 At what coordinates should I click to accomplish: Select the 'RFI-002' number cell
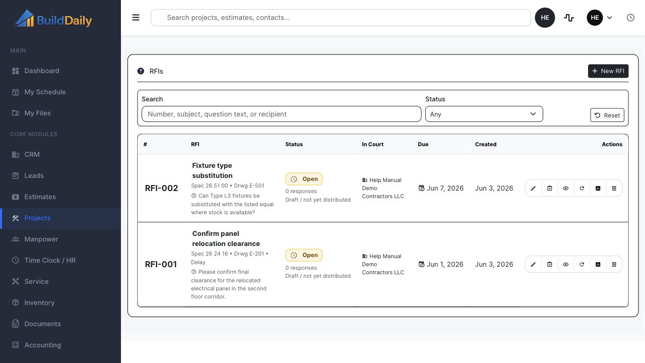pos(162,188)
